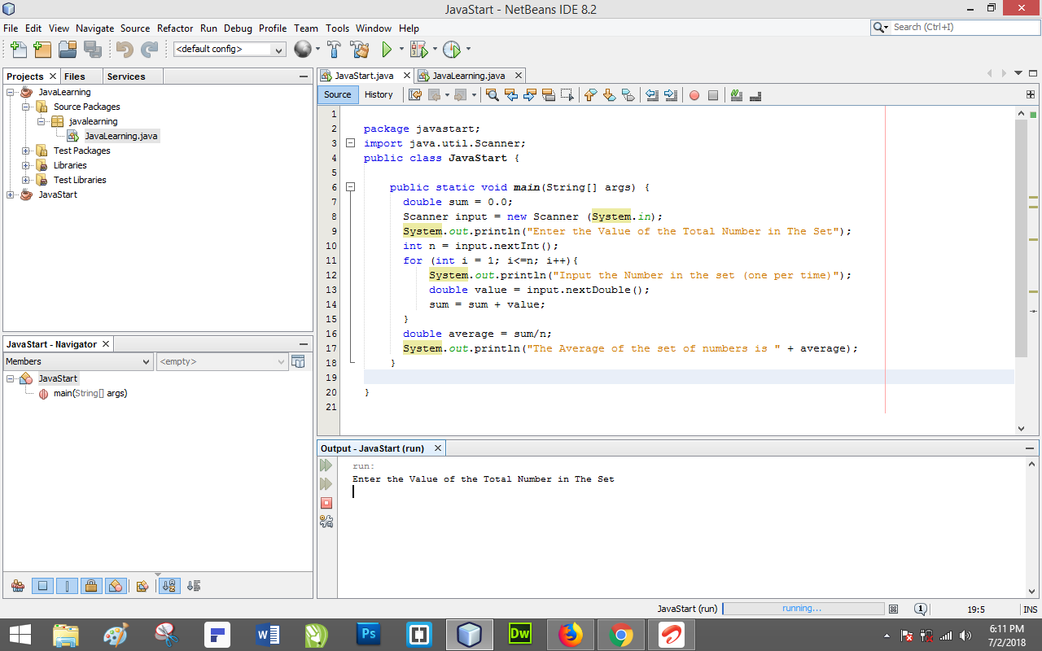1042x651 pixels.
Task: Toggle Show Non-Public Members in Navigator
Action: 91,585
